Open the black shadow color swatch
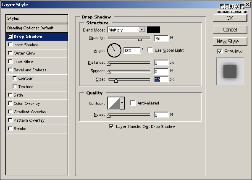 pos(153,30)
